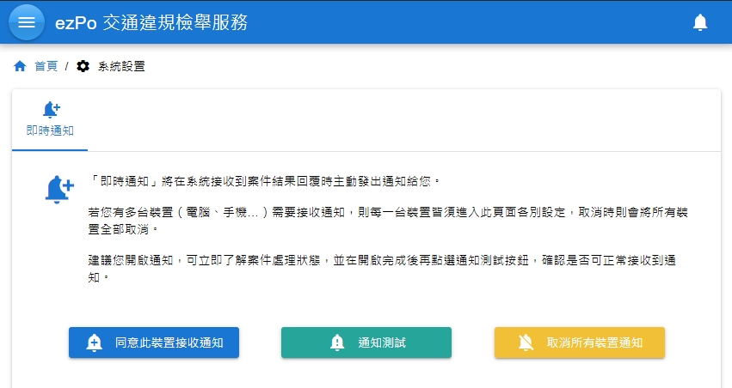This screenshot has width=732, height=388.
Task: Click the slash separator in the breadcrumb
Action: coord(66,66)
